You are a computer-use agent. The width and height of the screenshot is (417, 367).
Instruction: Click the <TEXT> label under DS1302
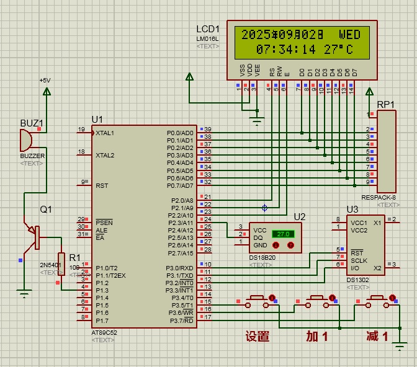click(357, 288)
